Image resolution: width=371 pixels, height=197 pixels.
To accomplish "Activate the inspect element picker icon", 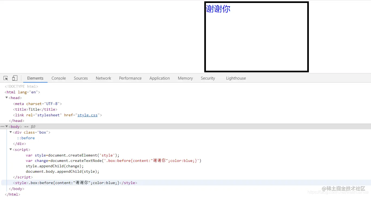I will (x=6, y=78).
